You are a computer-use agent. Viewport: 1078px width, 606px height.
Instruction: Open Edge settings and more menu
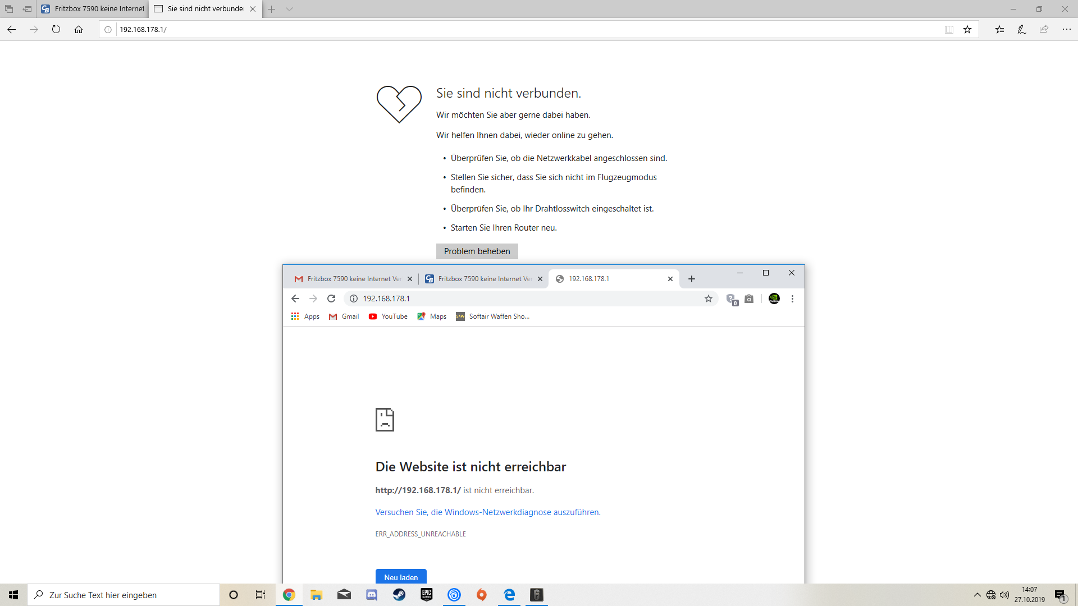(x=1066, y=29)
